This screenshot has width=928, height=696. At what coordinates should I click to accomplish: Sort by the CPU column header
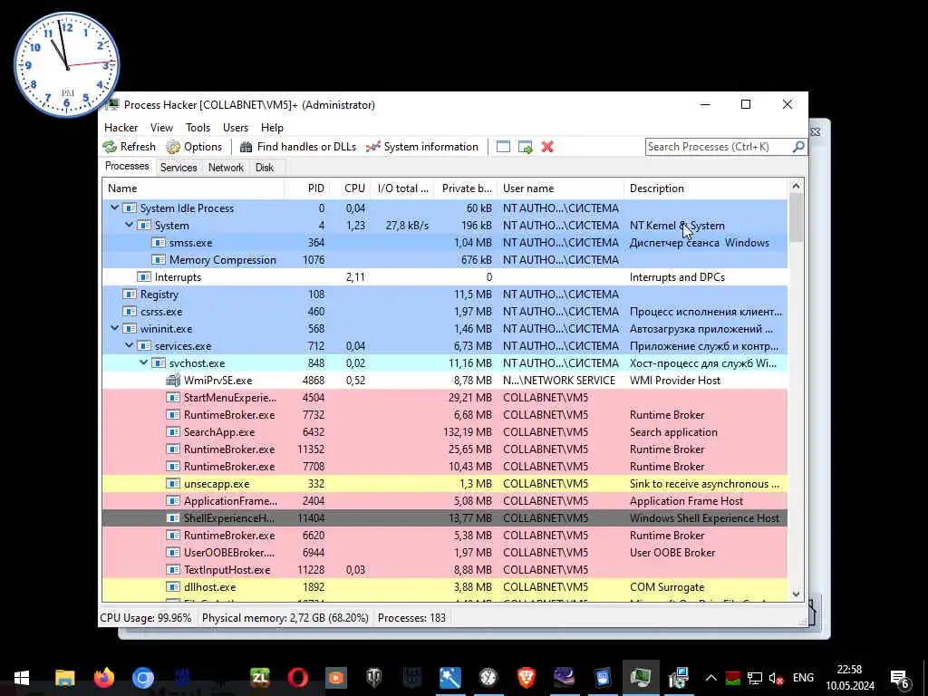tap(351, 188)
